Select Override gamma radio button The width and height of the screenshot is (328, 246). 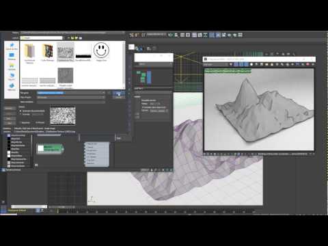click(x=20, y=114)
